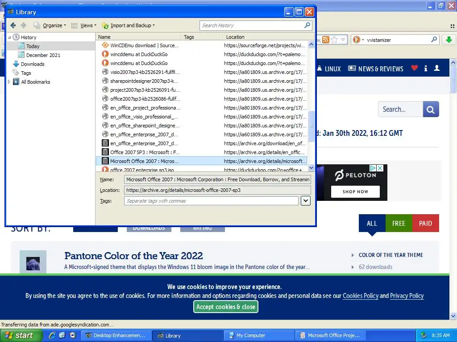The height and width of the screenshot is (342, 457).
Task: Sort by the Name column header
Action: point(138,37)
